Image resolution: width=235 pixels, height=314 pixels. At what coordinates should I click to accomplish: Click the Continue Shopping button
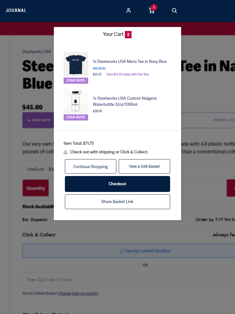pos(91,167)
